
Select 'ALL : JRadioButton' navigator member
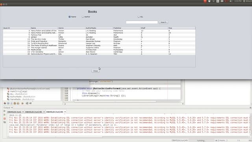17,94
